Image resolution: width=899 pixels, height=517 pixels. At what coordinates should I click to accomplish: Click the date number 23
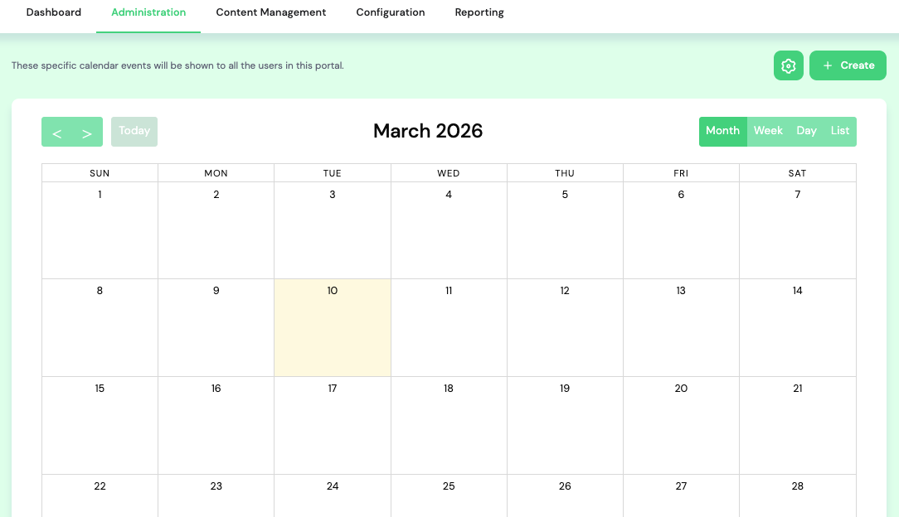(216, 486)
